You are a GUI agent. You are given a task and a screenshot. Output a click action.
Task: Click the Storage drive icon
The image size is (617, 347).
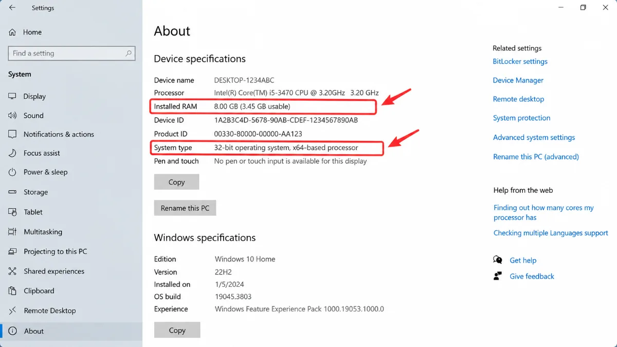(13, 192)
